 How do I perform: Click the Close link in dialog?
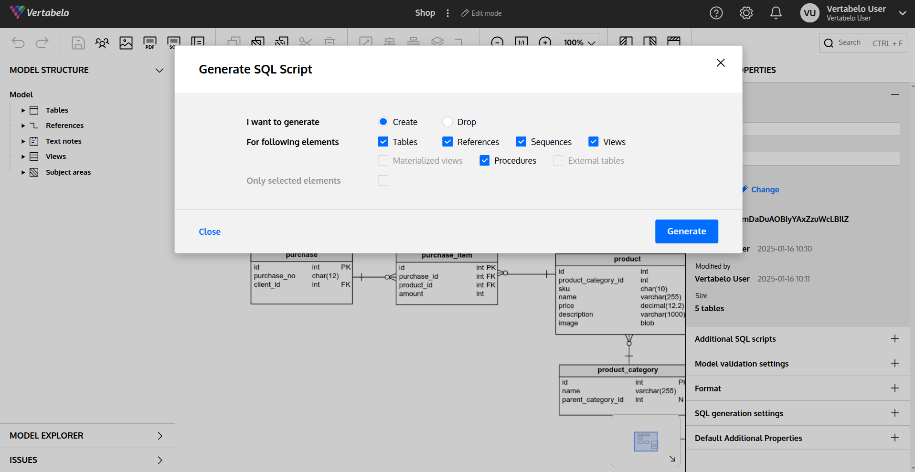click(210, 231)
